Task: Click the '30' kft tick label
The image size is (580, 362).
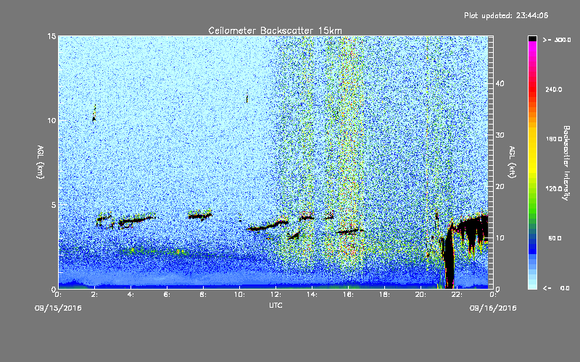Action: click(500, 135)
